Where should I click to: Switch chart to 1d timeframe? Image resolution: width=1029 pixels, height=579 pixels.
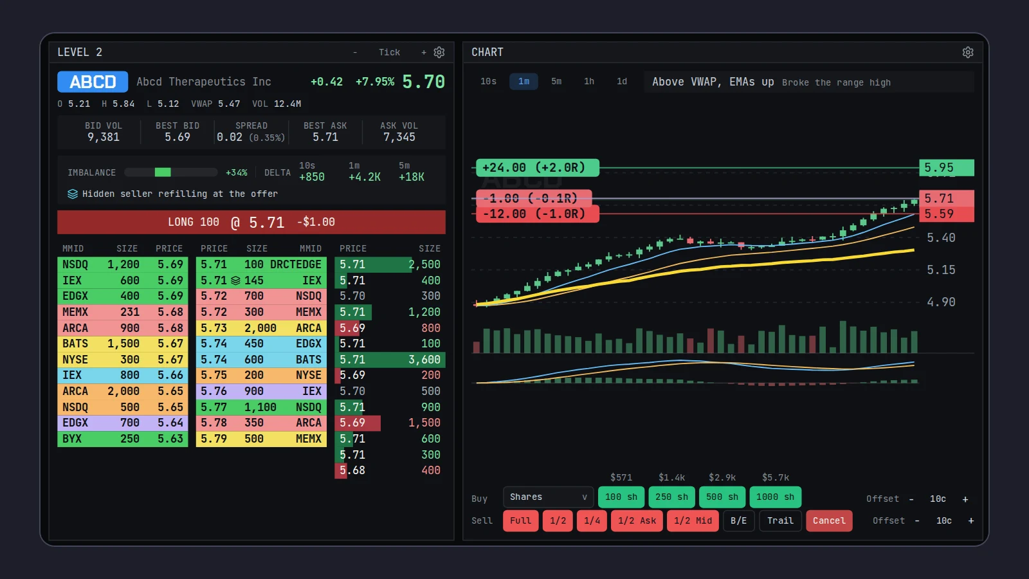click(x=622, y=81)
